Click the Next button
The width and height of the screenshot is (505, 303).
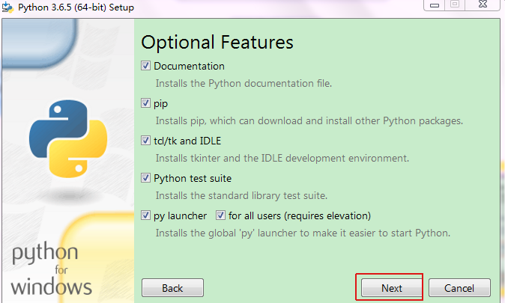(x=392, y=288)
